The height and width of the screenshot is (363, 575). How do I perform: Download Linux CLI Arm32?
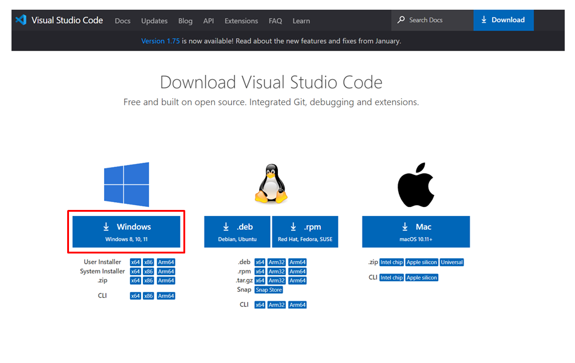tap(277, 305)
